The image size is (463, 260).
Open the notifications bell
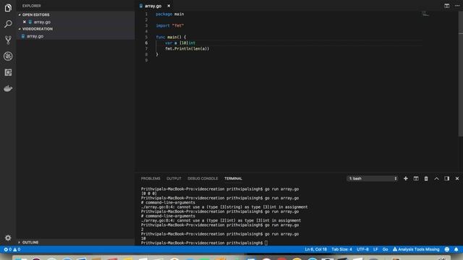tap(456, 249)
